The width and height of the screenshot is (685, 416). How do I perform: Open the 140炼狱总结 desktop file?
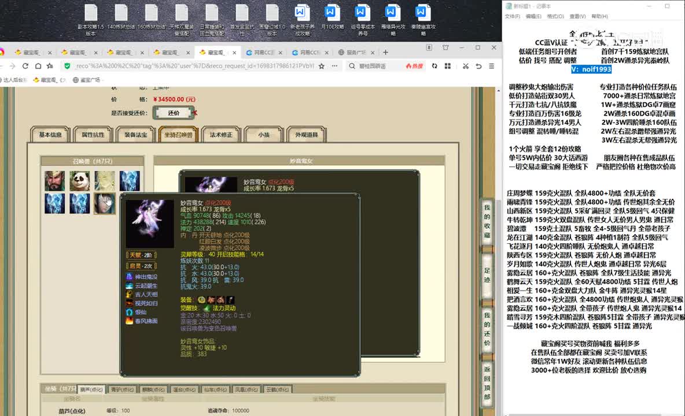coord(121,17)
